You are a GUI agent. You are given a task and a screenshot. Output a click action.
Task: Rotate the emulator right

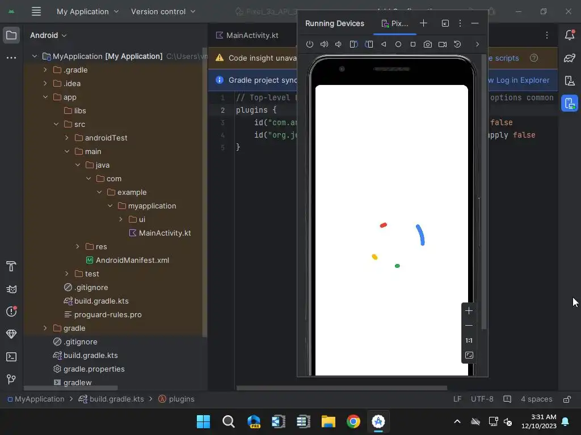click(x=369, y=44)
